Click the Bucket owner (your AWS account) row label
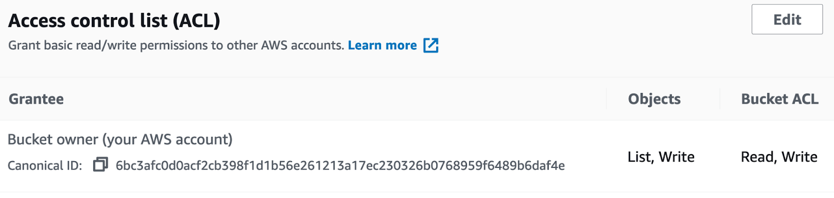 pos(120,139)
